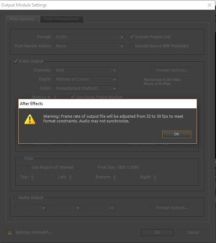Toggle the Video Output checkbox

click(x=15, y=61)
